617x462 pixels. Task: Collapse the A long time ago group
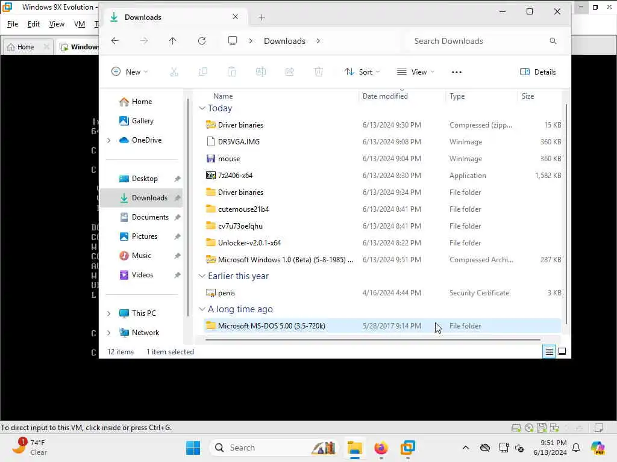pyautogui.click(x=202, y=309)
